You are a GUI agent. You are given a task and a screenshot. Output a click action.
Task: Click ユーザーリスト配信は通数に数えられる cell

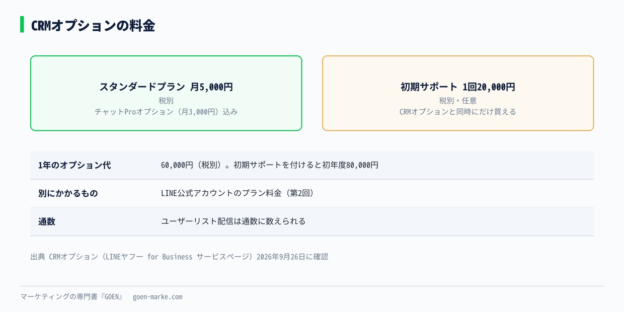pos(233,221)
